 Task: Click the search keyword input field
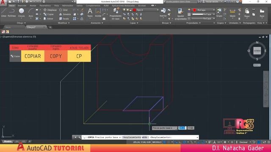181,2
